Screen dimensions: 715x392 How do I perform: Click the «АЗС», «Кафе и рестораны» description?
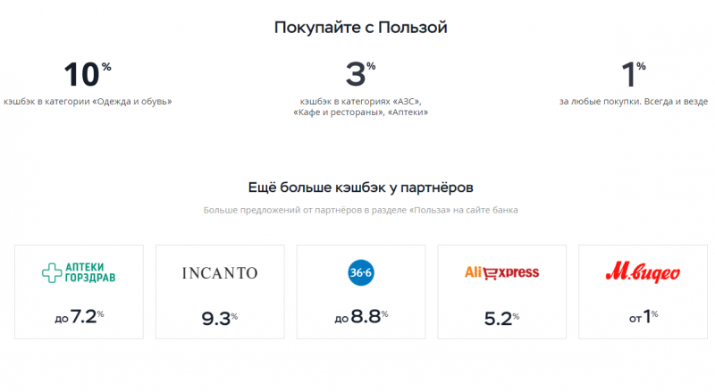point(361,106)
